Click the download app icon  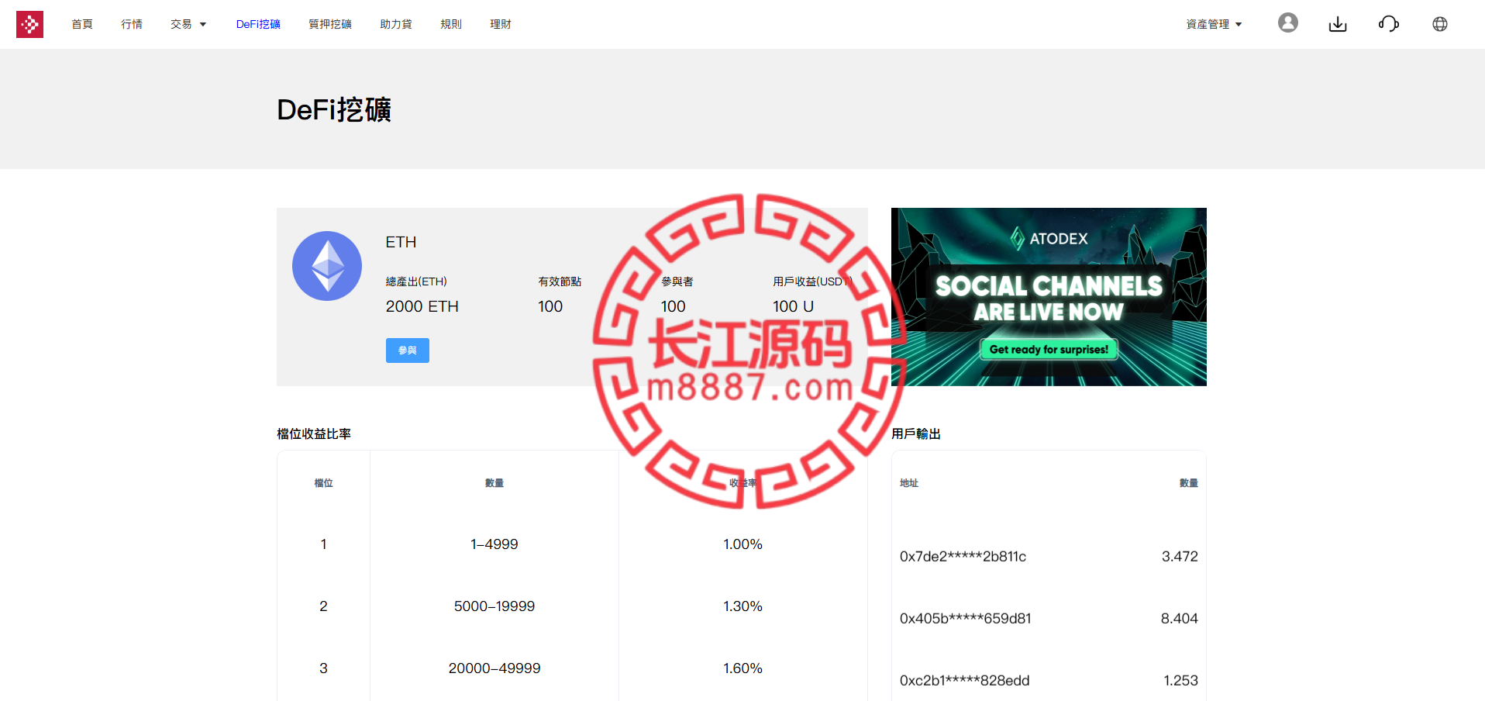1338,24
